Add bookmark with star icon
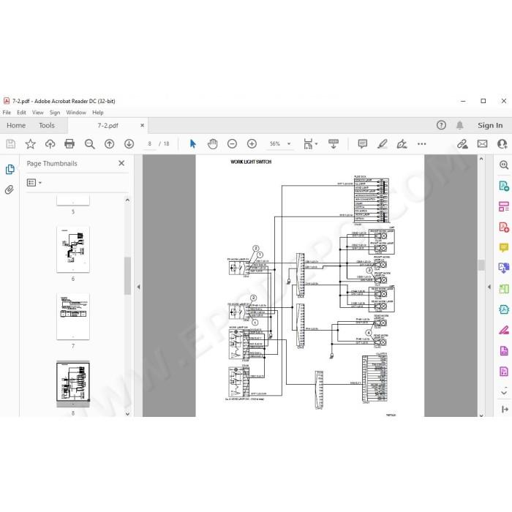Screen dimensions: 512x512 pos(31,143)
